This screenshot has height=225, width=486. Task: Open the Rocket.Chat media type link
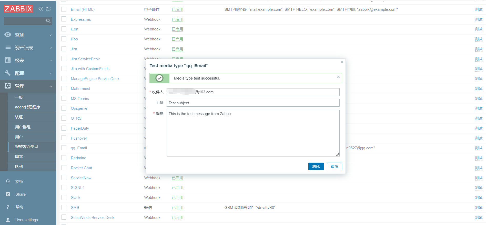tap(82, 168)
